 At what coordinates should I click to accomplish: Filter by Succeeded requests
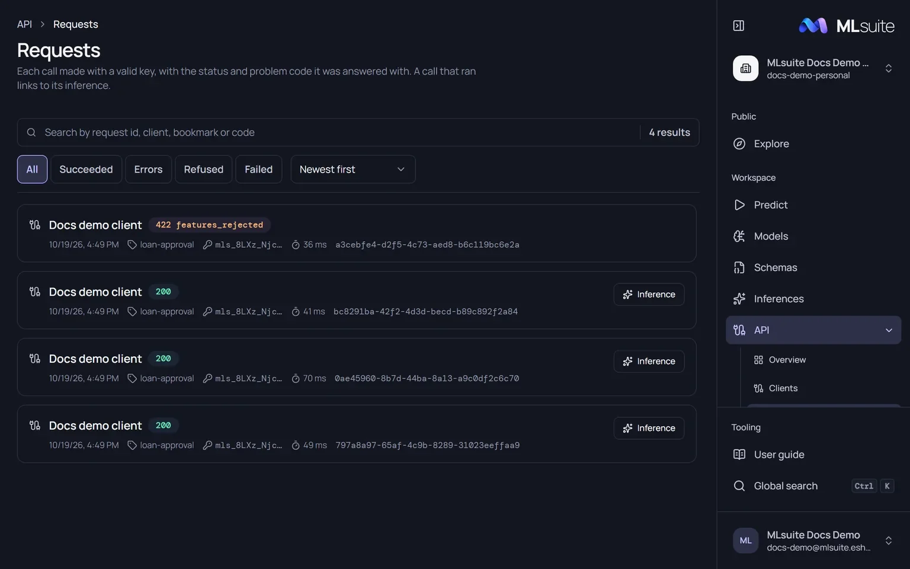pyautogui.click(x=86, y=170)
